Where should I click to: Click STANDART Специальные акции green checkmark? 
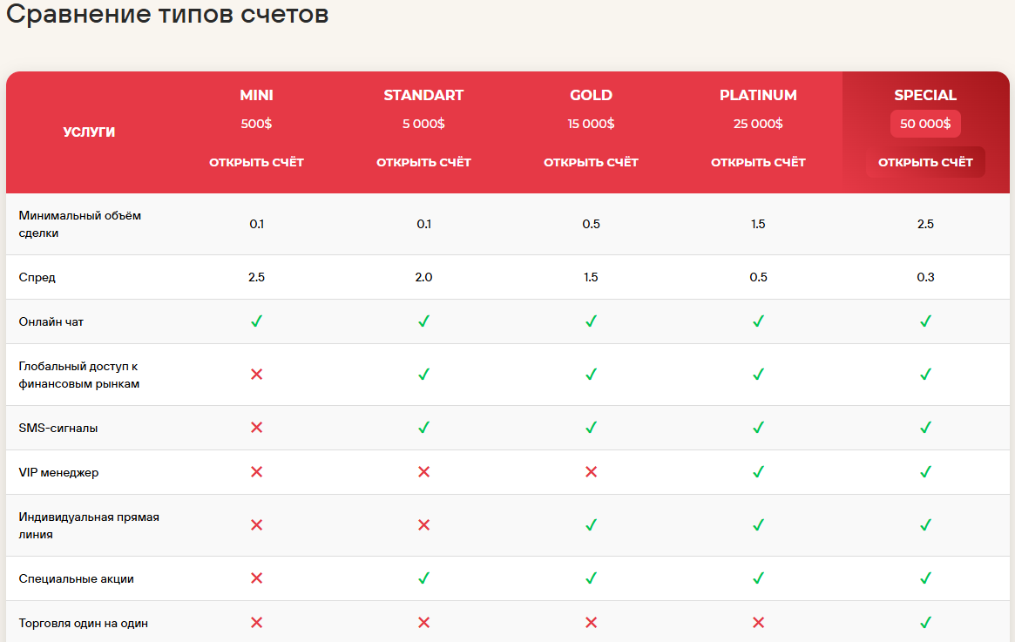(x=423, y=578)
